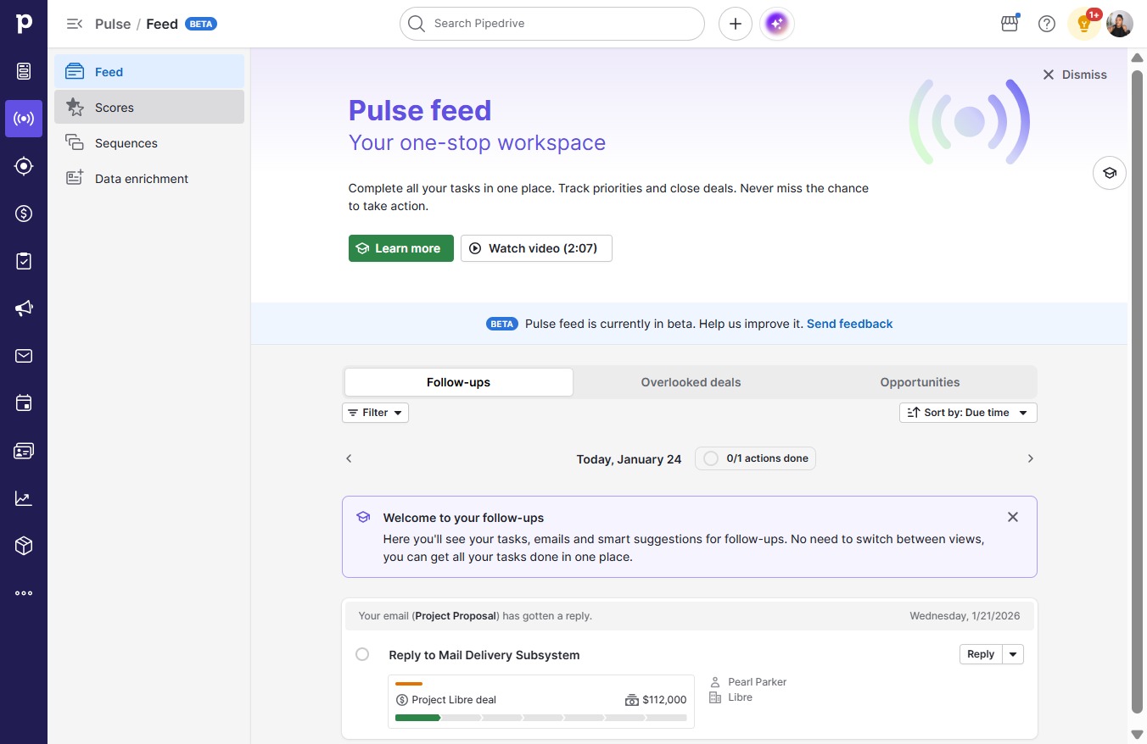This screenshot has width=1147, height=744.
Task: Click the 0/1 actions done indicator
Action: (755, 458)
